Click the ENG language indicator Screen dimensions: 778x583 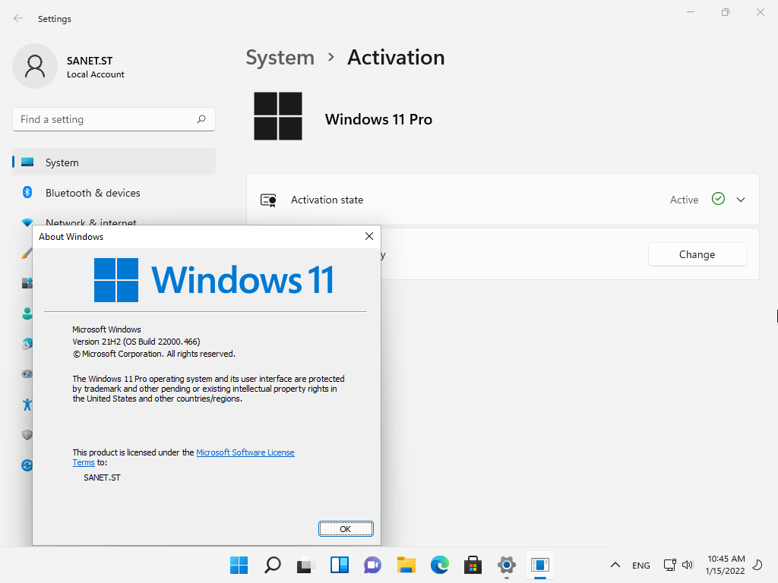pos(641,565)
